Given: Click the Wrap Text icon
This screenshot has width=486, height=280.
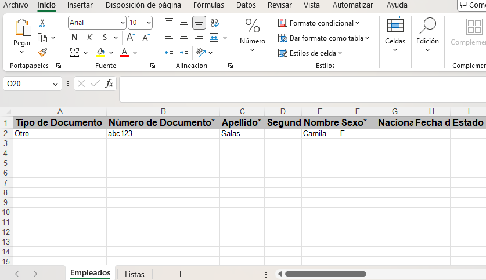Looking at the screenshot, I should [214, 23].
